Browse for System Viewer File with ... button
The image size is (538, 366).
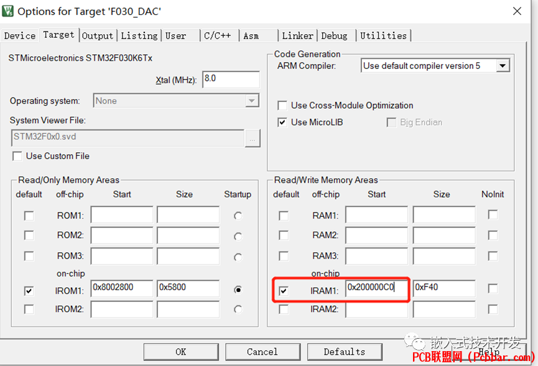pyautogui.click(x=253, y=138)
